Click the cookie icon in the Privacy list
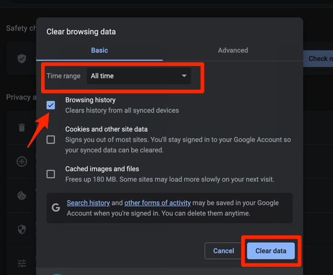Screen dimensions: 333x275 (x=22, y=196)
